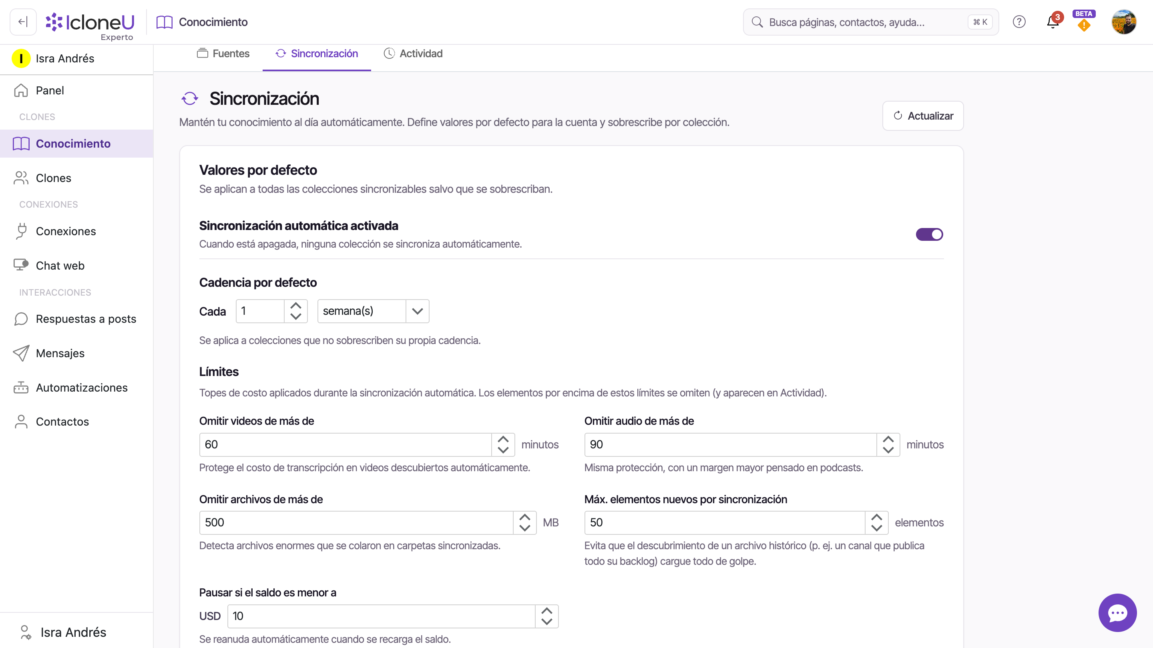Screen dimensions: 1153x648
Task: Open Contactos in the sidebar
Action: click(x=76, y=422)
